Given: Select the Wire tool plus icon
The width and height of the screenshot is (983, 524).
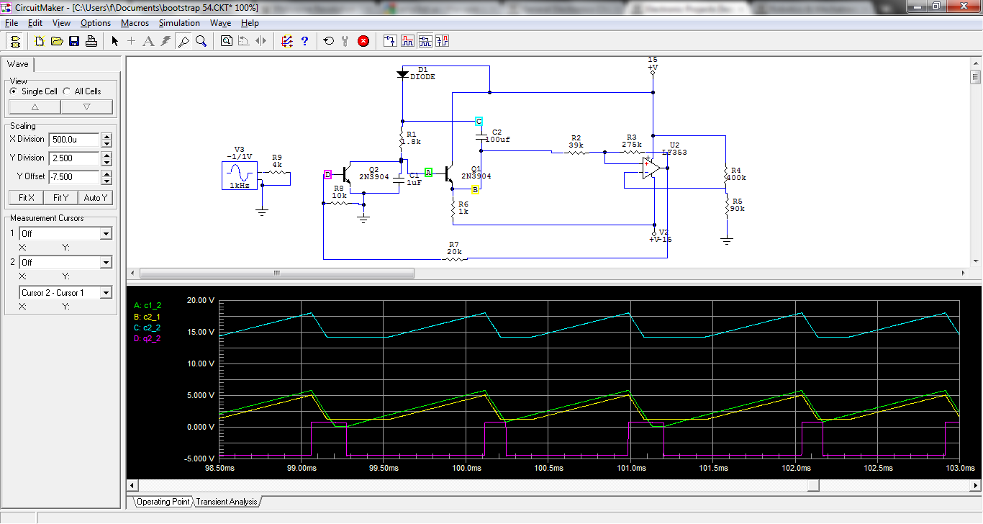Looking at the screenshot, I should (x=131, y=41).
